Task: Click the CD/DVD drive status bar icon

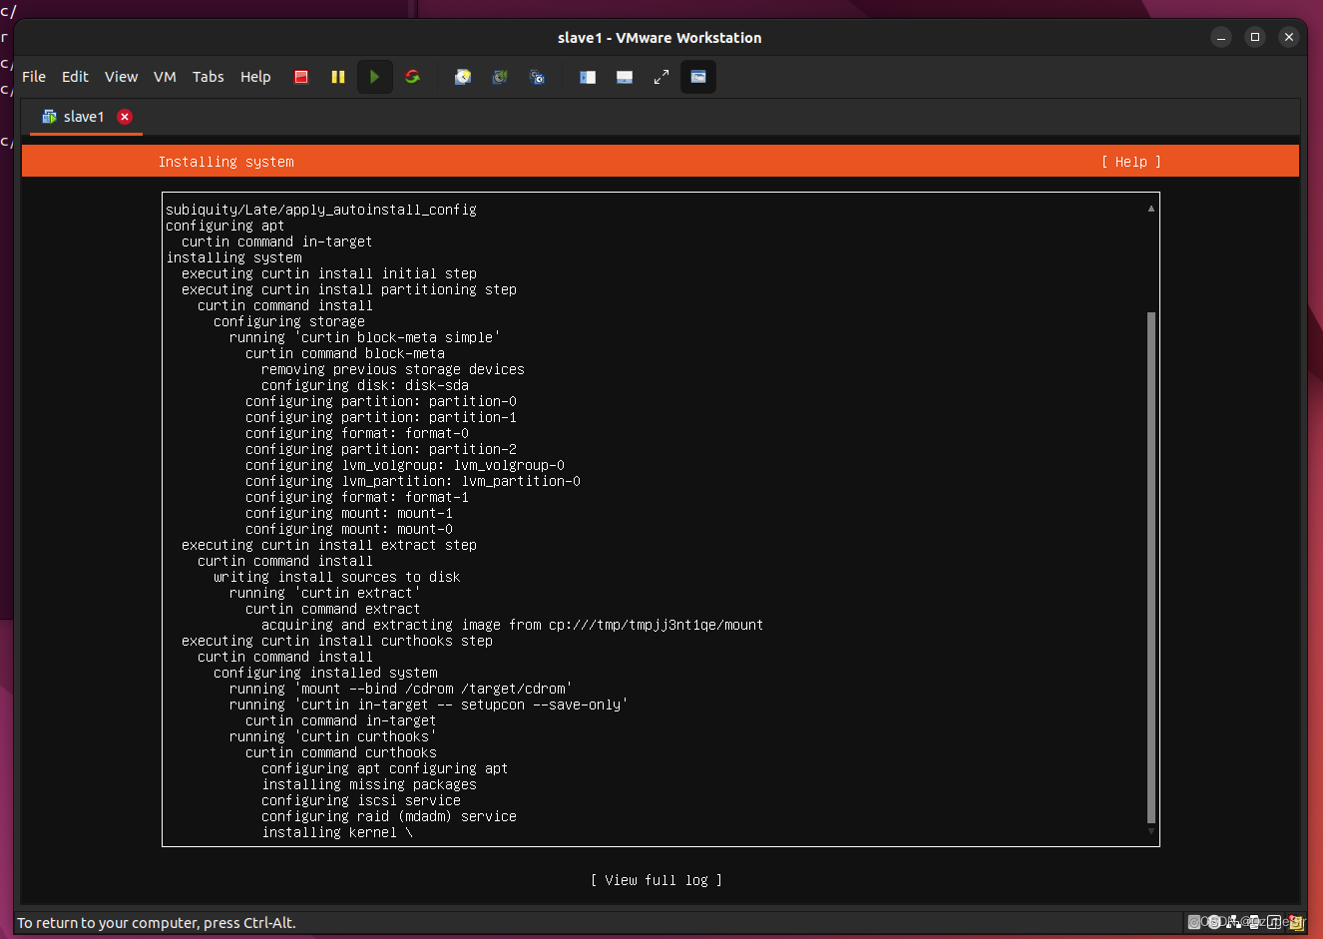Action: coord(1213,922)
